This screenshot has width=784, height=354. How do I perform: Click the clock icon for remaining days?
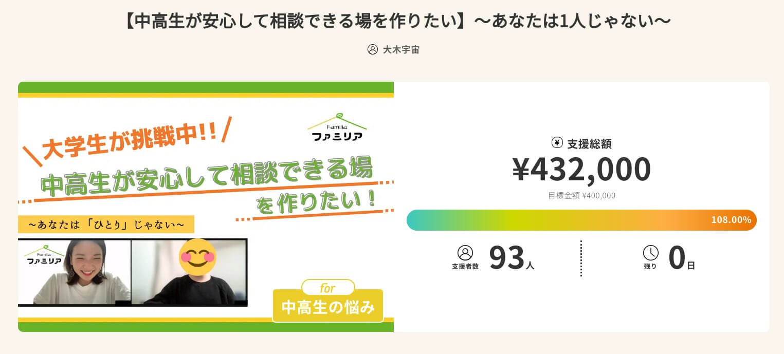click(x=650, y=253)
